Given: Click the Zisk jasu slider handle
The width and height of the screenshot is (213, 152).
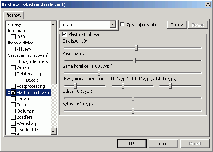Looking at the screenshot, I should (136, 48).
